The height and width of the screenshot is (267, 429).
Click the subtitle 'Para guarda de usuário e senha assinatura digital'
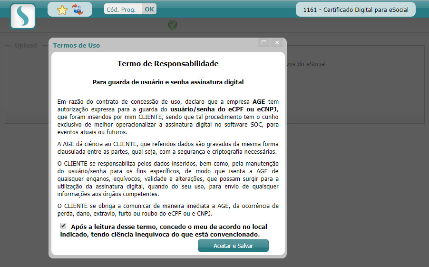pos(168,82)
